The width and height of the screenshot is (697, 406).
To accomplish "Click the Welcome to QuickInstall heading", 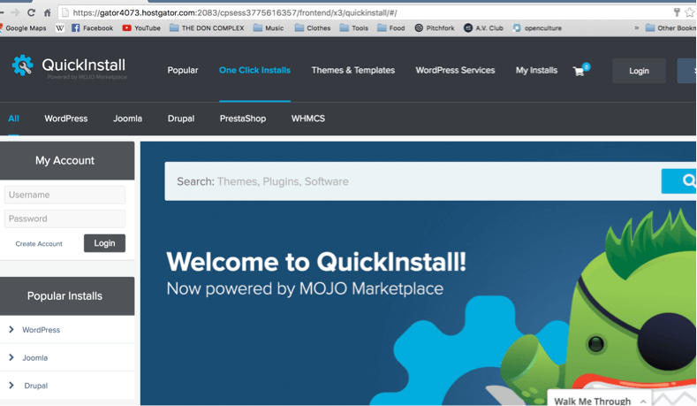I will tap(316, 261).
